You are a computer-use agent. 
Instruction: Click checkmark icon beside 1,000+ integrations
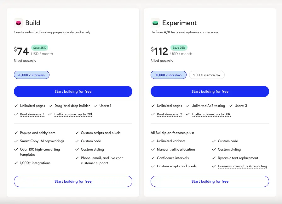point(16,163)
